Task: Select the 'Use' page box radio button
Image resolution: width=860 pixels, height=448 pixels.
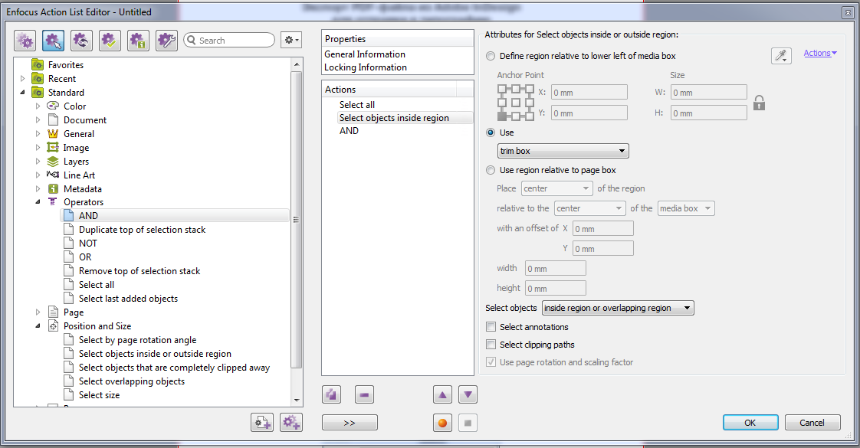Action: 491,132
